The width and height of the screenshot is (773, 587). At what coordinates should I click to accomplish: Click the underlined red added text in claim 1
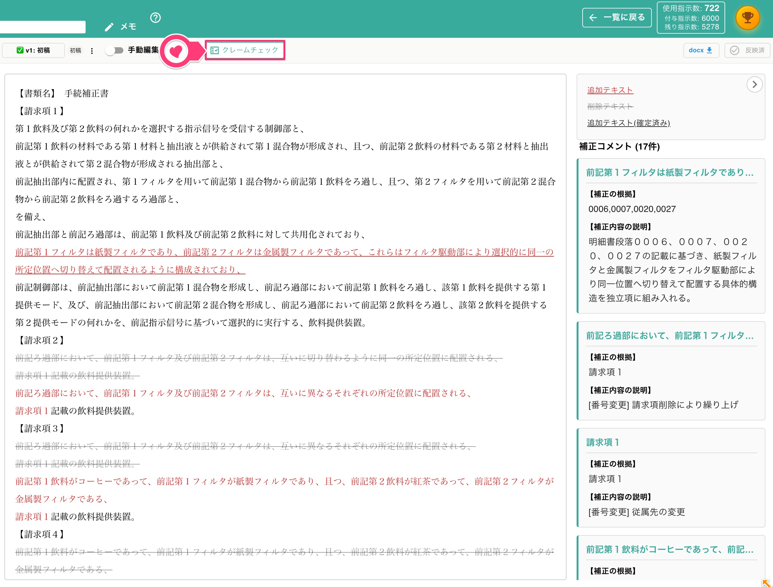tap(284, 261)
